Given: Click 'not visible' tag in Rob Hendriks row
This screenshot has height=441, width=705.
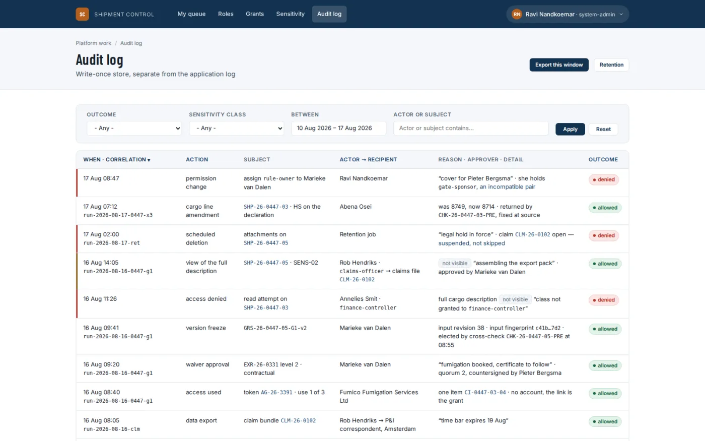Looking at the screenshot, I should tap(455, 263).
